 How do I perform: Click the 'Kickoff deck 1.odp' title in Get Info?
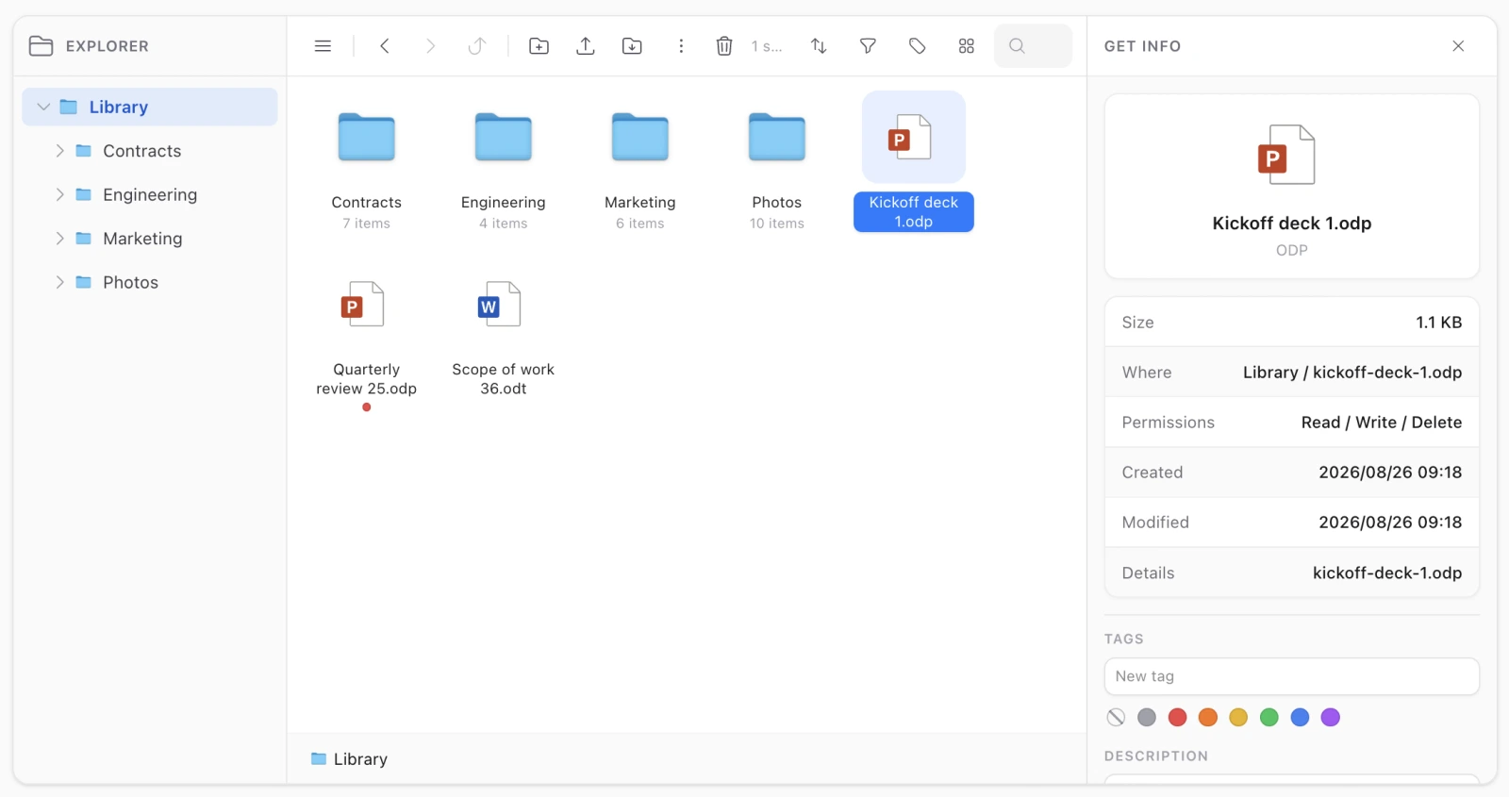click(x=1292, y=224)
